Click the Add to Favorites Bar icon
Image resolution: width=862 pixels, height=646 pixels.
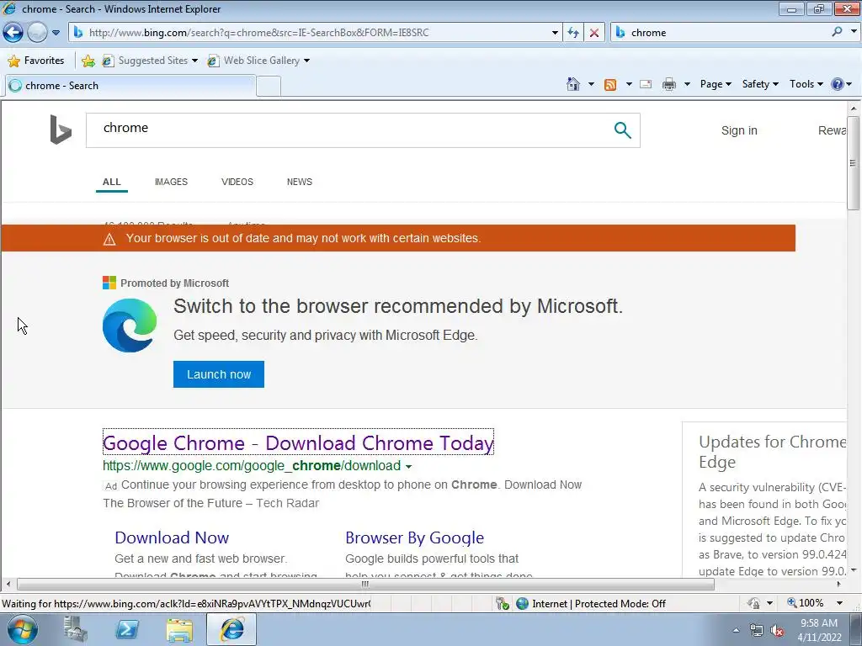88,61
